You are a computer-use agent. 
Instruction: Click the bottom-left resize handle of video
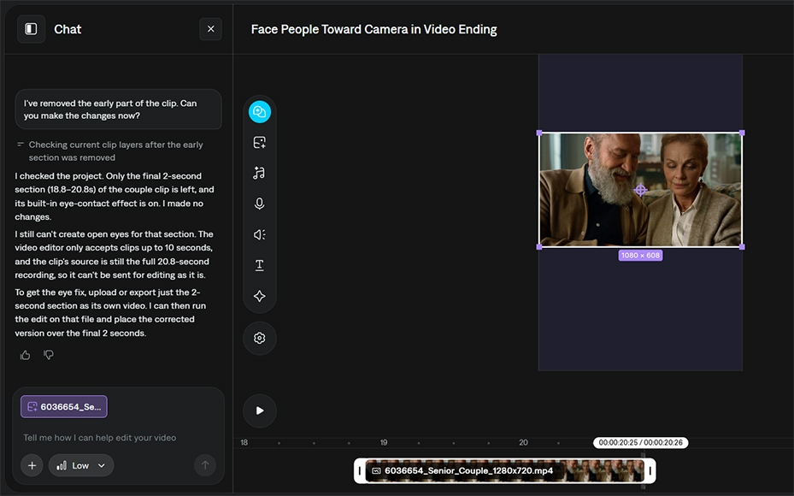[x=539, y=247]
